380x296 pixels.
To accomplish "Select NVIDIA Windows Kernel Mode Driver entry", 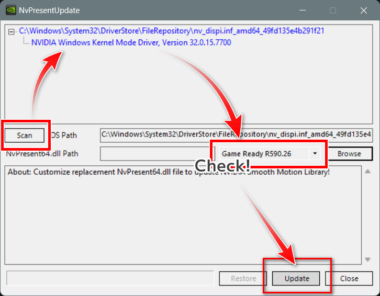I will 131,42.
